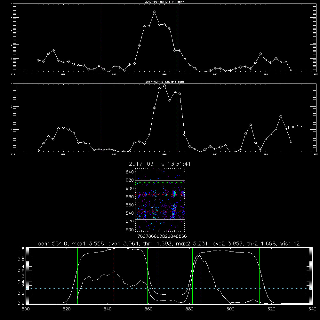
Task: Click left green dashed line in dusk plot
Action: click(102, 118)
